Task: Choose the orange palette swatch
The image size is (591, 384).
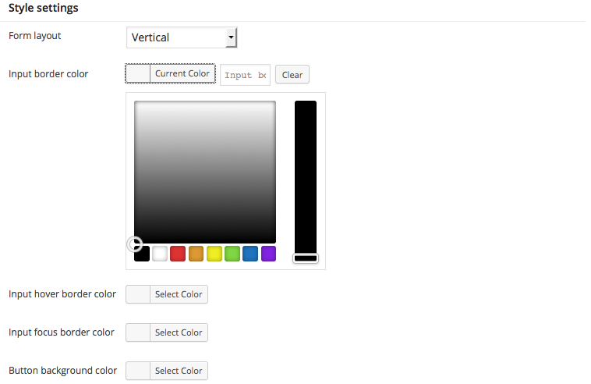Action: (x=196, y=254)
